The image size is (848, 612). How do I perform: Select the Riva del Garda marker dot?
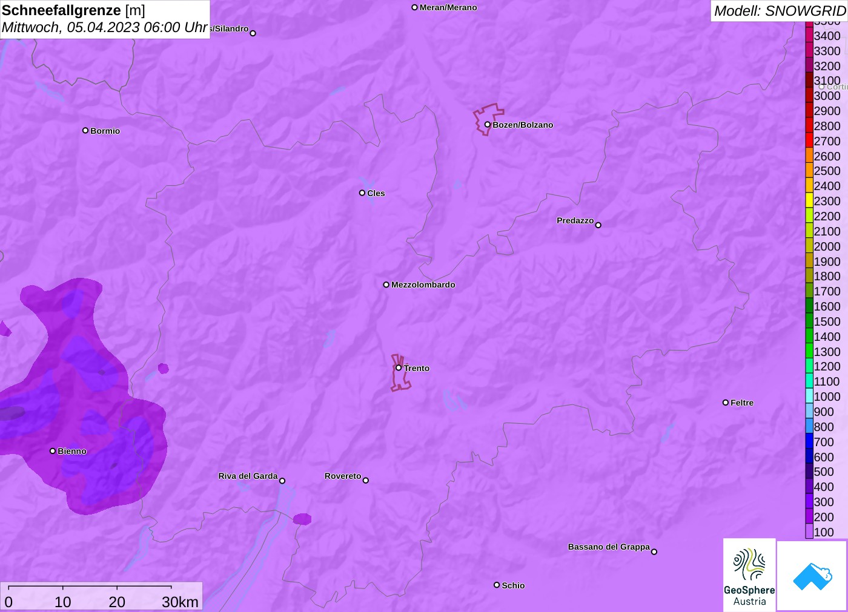[x=282, y=481]
